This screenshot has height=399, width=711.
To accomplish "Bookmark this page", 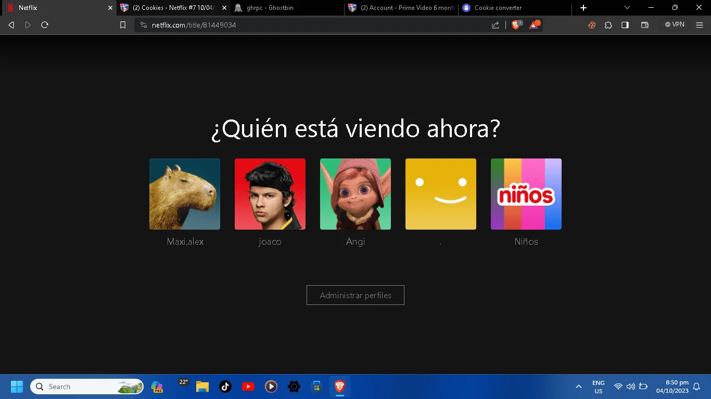I will (x=123, y=25).
